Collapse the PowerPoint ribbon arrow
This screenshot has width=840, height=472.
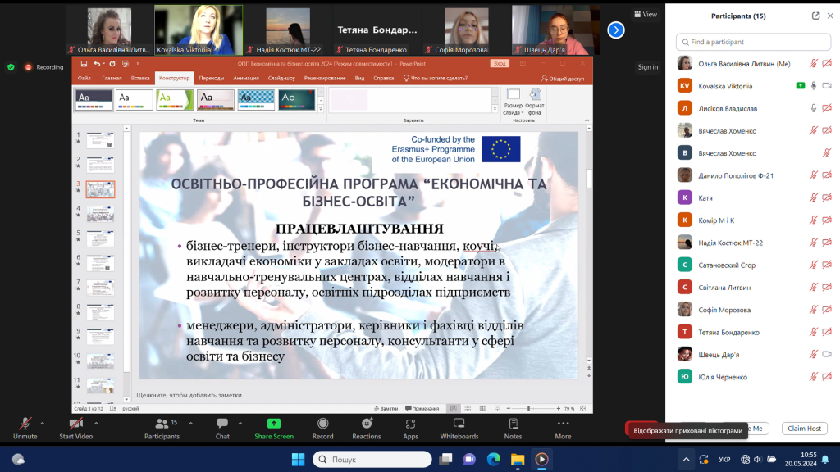[587, 120]
